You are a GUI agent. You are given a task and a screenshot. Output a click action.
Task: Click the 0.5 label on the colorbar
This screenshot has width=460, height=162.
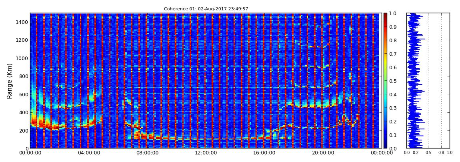pyautogui.click(x=392, y=81)
